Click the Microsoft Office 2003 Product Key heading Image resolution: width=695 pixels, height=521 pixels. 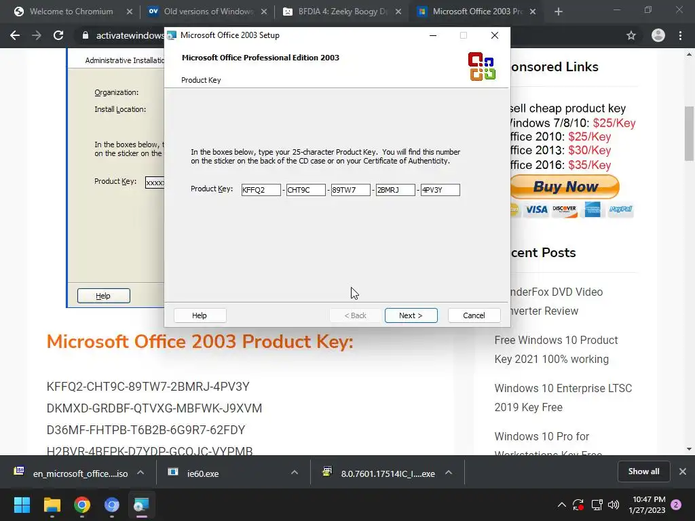pyautogui.click(x=200, y=342)
